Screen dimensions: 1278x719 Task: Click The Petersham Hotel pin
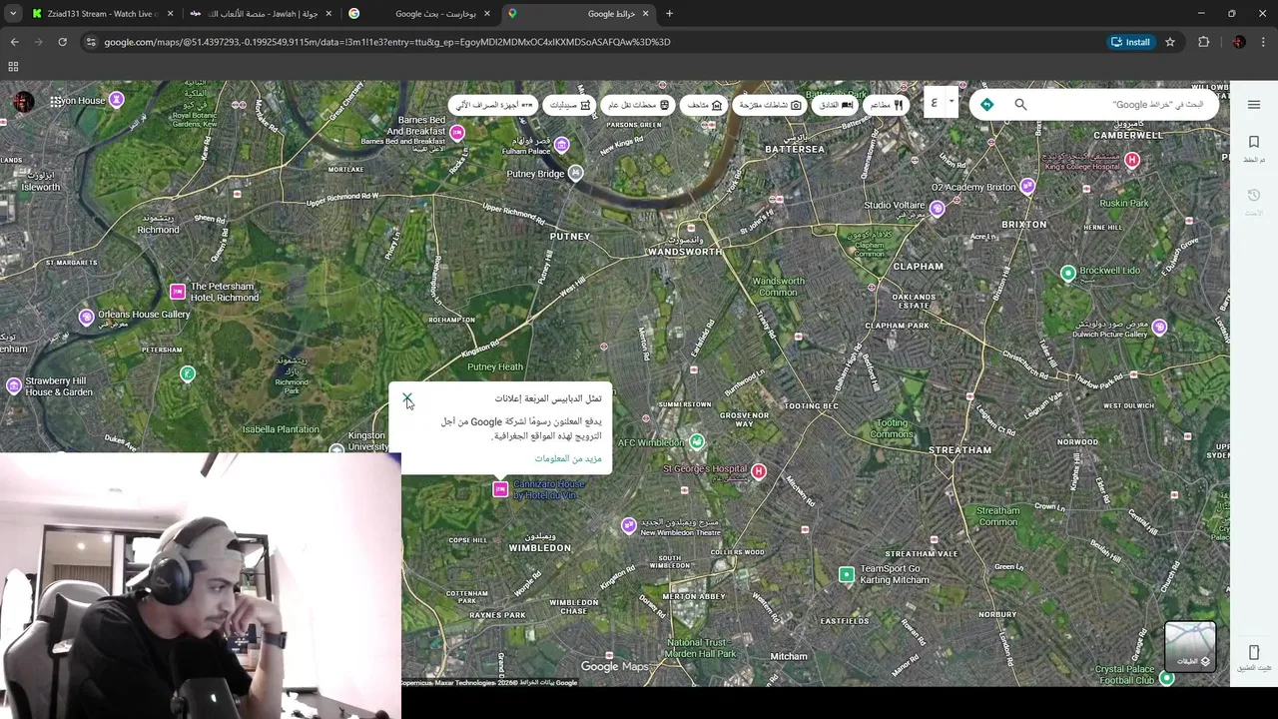pyautogui.click(x=178, y=292)
